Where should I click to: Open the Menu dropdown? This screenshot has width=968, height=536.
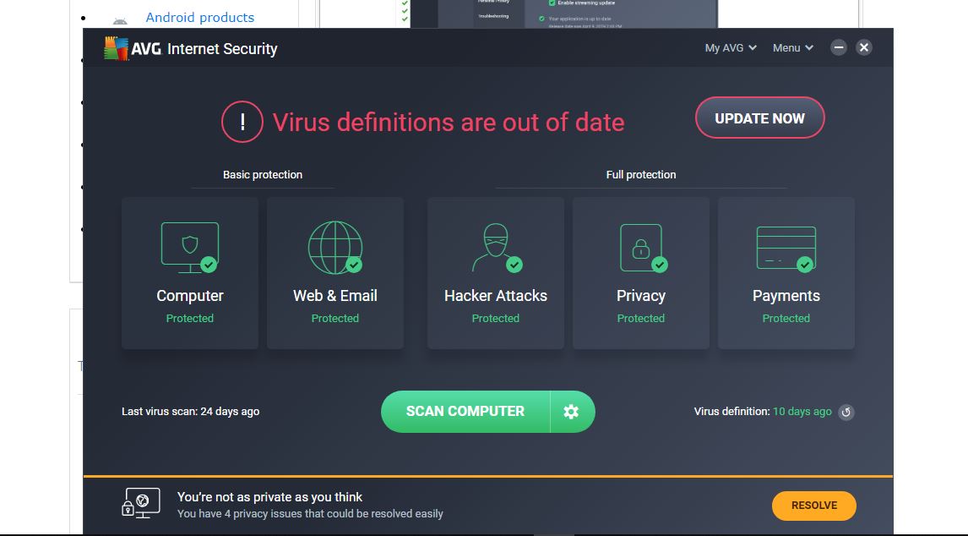pyautogui.click(x=793, y=48)
